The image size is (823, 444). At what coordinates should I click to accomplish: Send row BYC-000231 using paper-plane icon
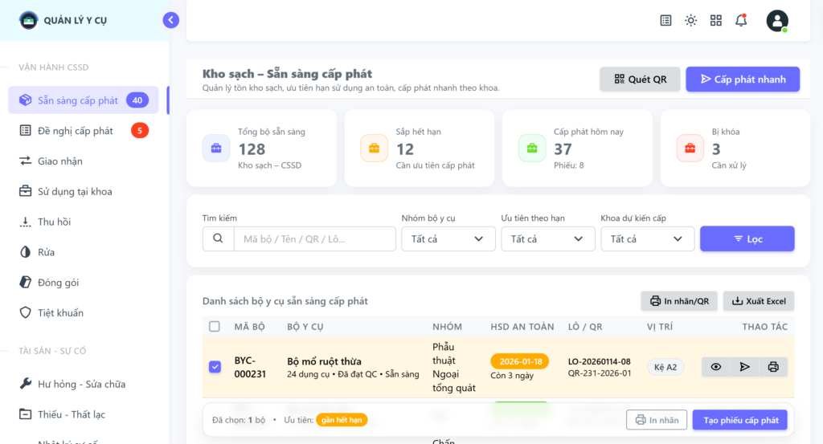pyautogui.click(x=744, y=367)
